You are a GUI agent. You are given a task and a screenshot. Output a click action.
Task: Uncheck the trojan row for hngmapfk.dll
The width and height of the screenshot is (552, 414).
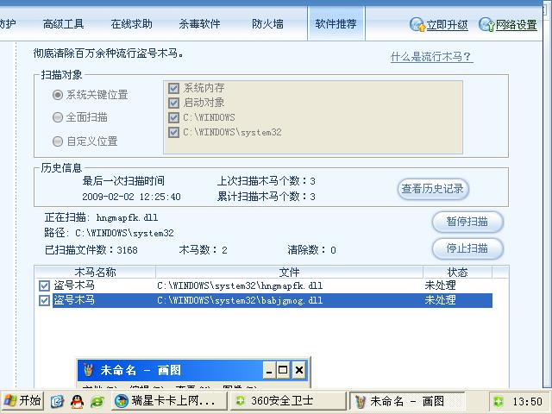(x=44, y=285)
